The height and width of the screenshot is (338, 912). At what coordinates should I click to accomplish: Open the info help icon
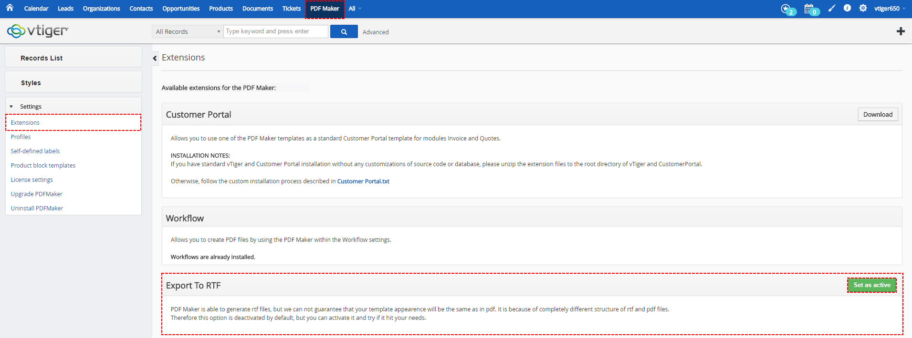pos(847,8)
